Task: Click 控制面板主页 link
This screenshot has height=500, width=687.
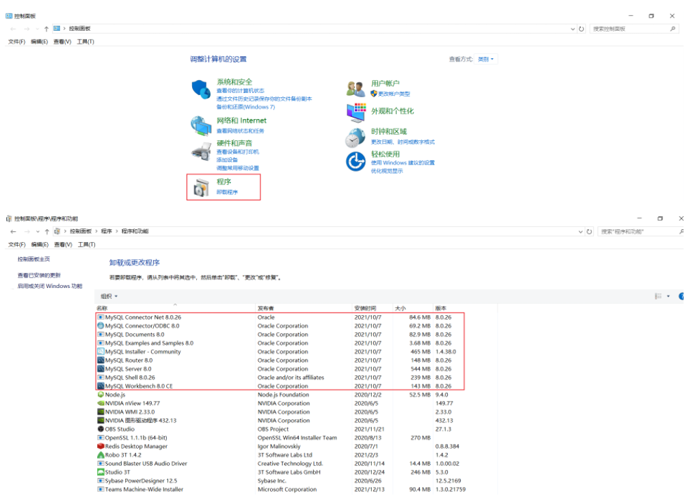Action: 33,259
